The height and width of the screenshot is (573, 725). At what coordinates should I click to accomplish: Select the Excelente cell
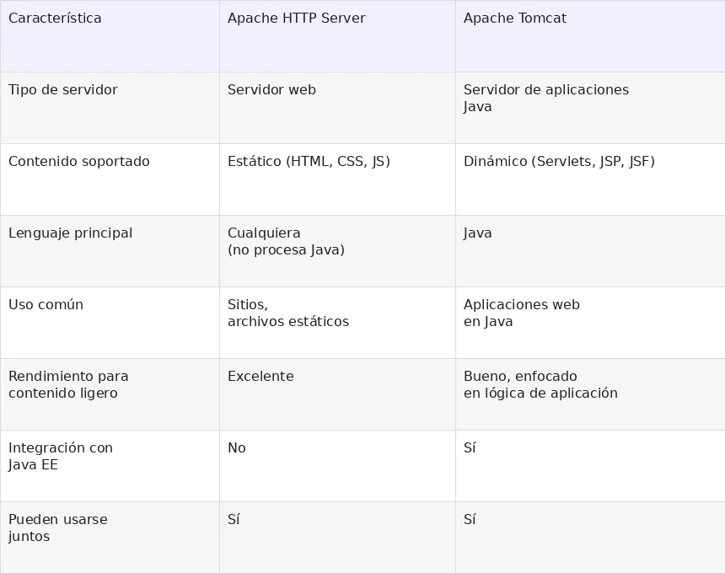tap(337, 394)
